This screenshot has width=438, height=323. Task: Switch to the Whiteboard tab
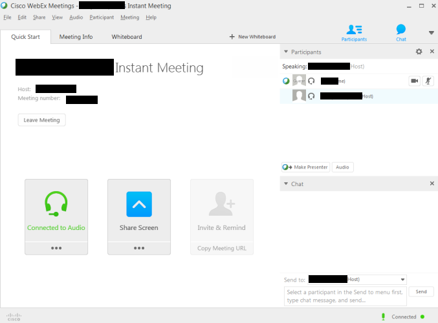point(127,37)
